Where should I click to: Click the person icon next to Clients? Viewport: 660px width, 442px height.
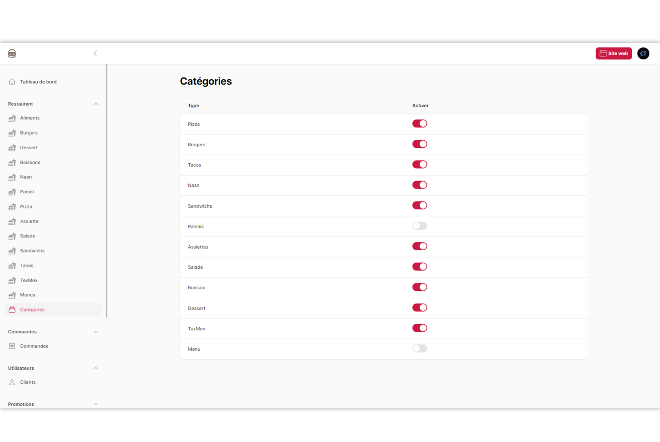(x=12, y=382)
